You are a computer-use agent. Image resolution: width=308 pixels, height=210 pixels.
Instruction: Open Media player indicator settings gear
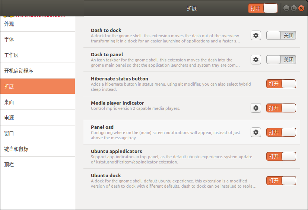click(256, 108)
